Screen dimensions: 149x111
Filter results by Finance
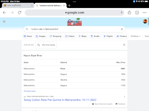pos(122,36)
